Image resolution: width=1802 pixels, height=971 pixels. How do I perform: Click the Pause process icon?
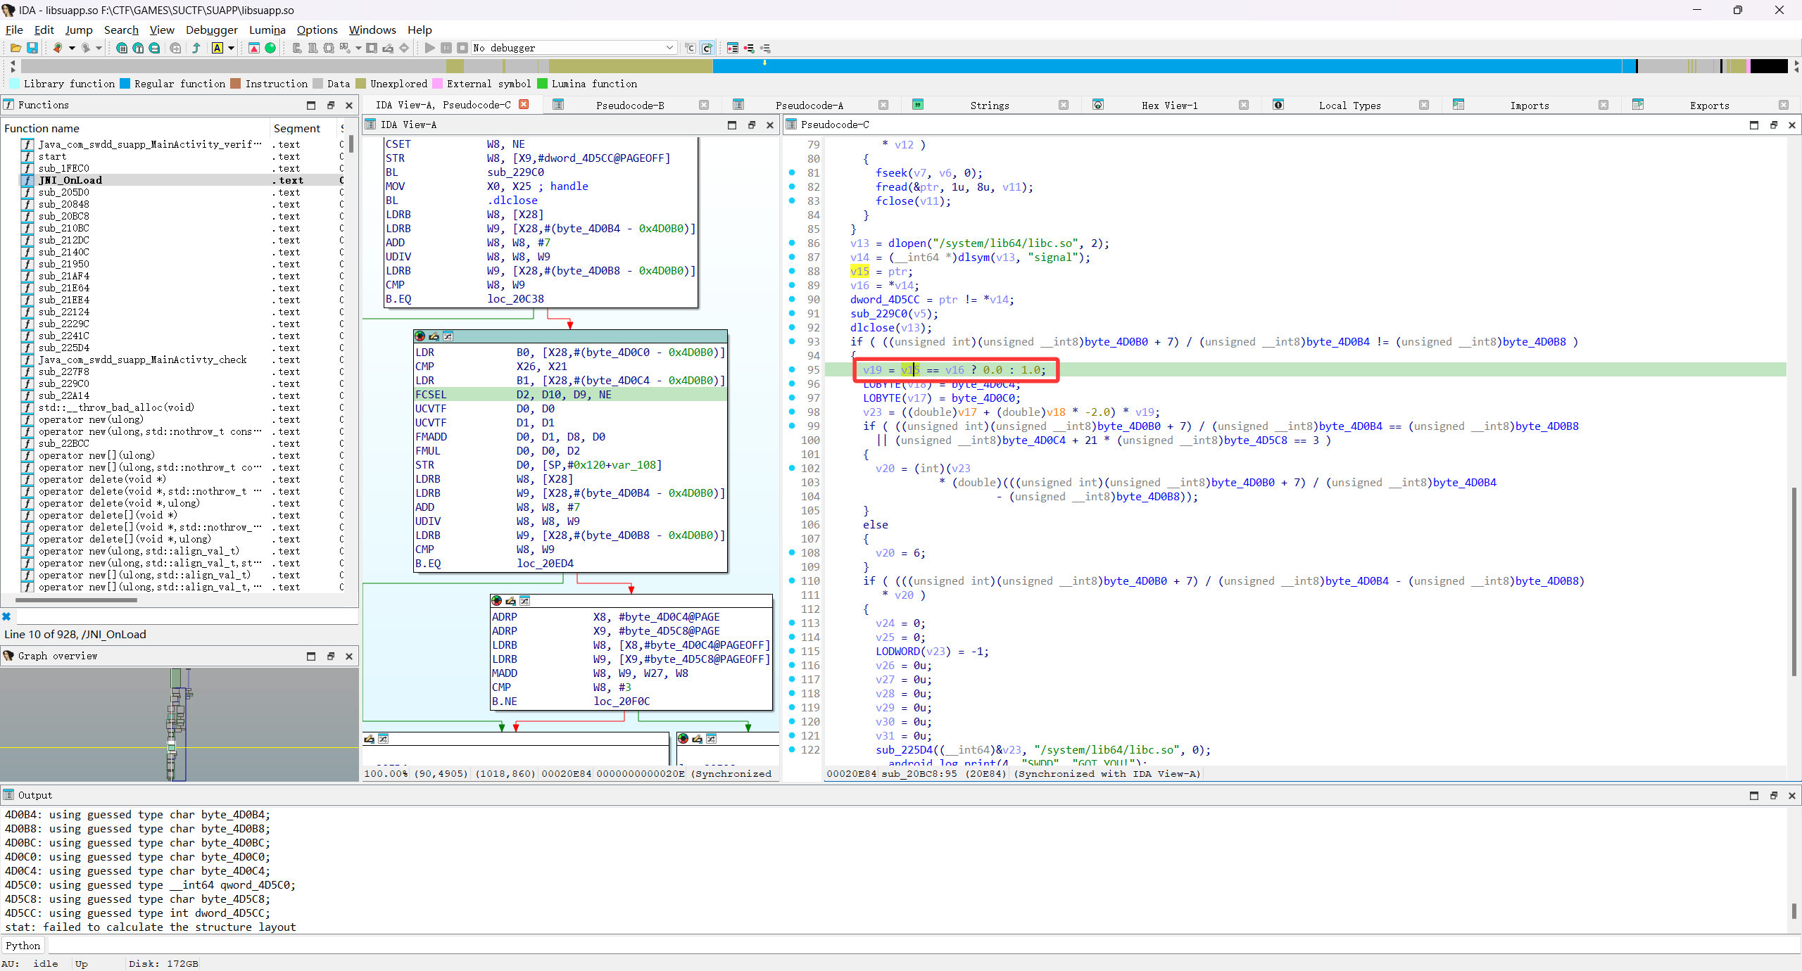[x=446, y=48]
